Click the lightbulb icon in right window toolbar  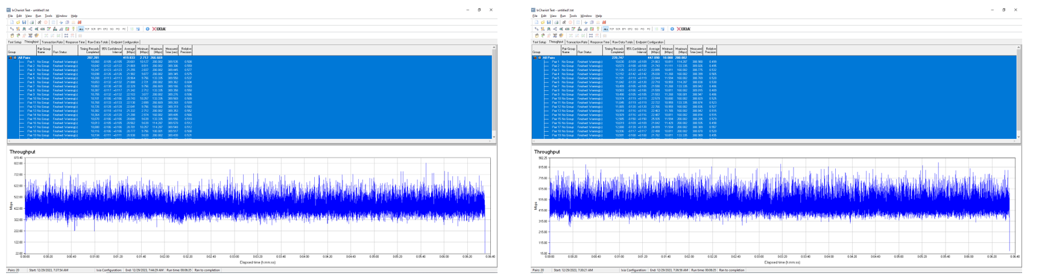click(x=598, y=29)
